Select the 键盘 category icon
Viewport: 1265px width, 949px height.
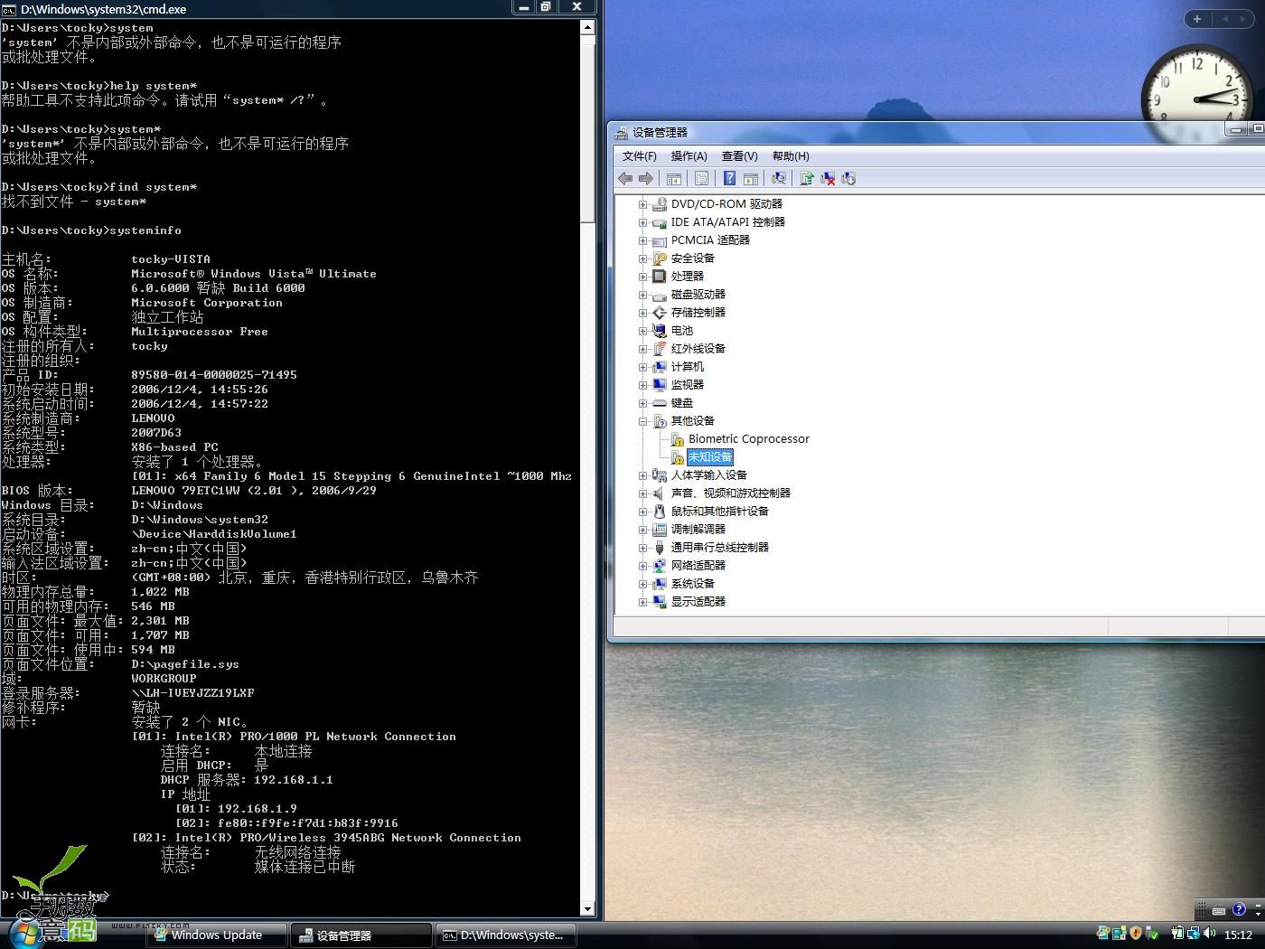(x=660, y=403)
